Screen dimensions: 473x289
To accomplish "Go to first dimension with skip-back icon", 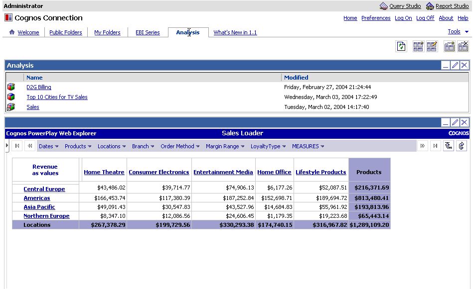I will [x=17, y=146].
